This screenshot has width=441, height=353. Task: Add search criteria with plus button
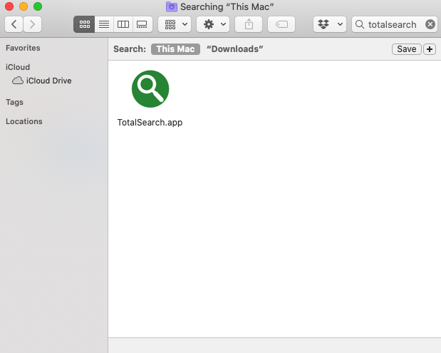429,49
